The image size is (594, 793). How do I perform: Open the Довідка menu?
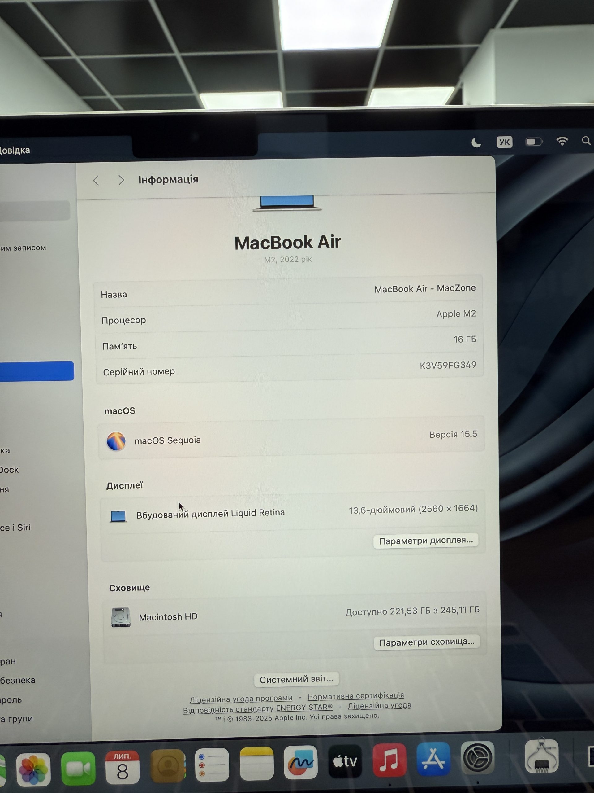pyautogui.click(x=15, y=150)
